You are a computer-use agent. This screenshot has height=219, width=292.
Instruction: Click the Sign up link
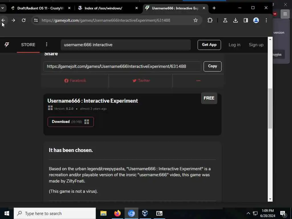pyautogui.click(x=256, y=45)
